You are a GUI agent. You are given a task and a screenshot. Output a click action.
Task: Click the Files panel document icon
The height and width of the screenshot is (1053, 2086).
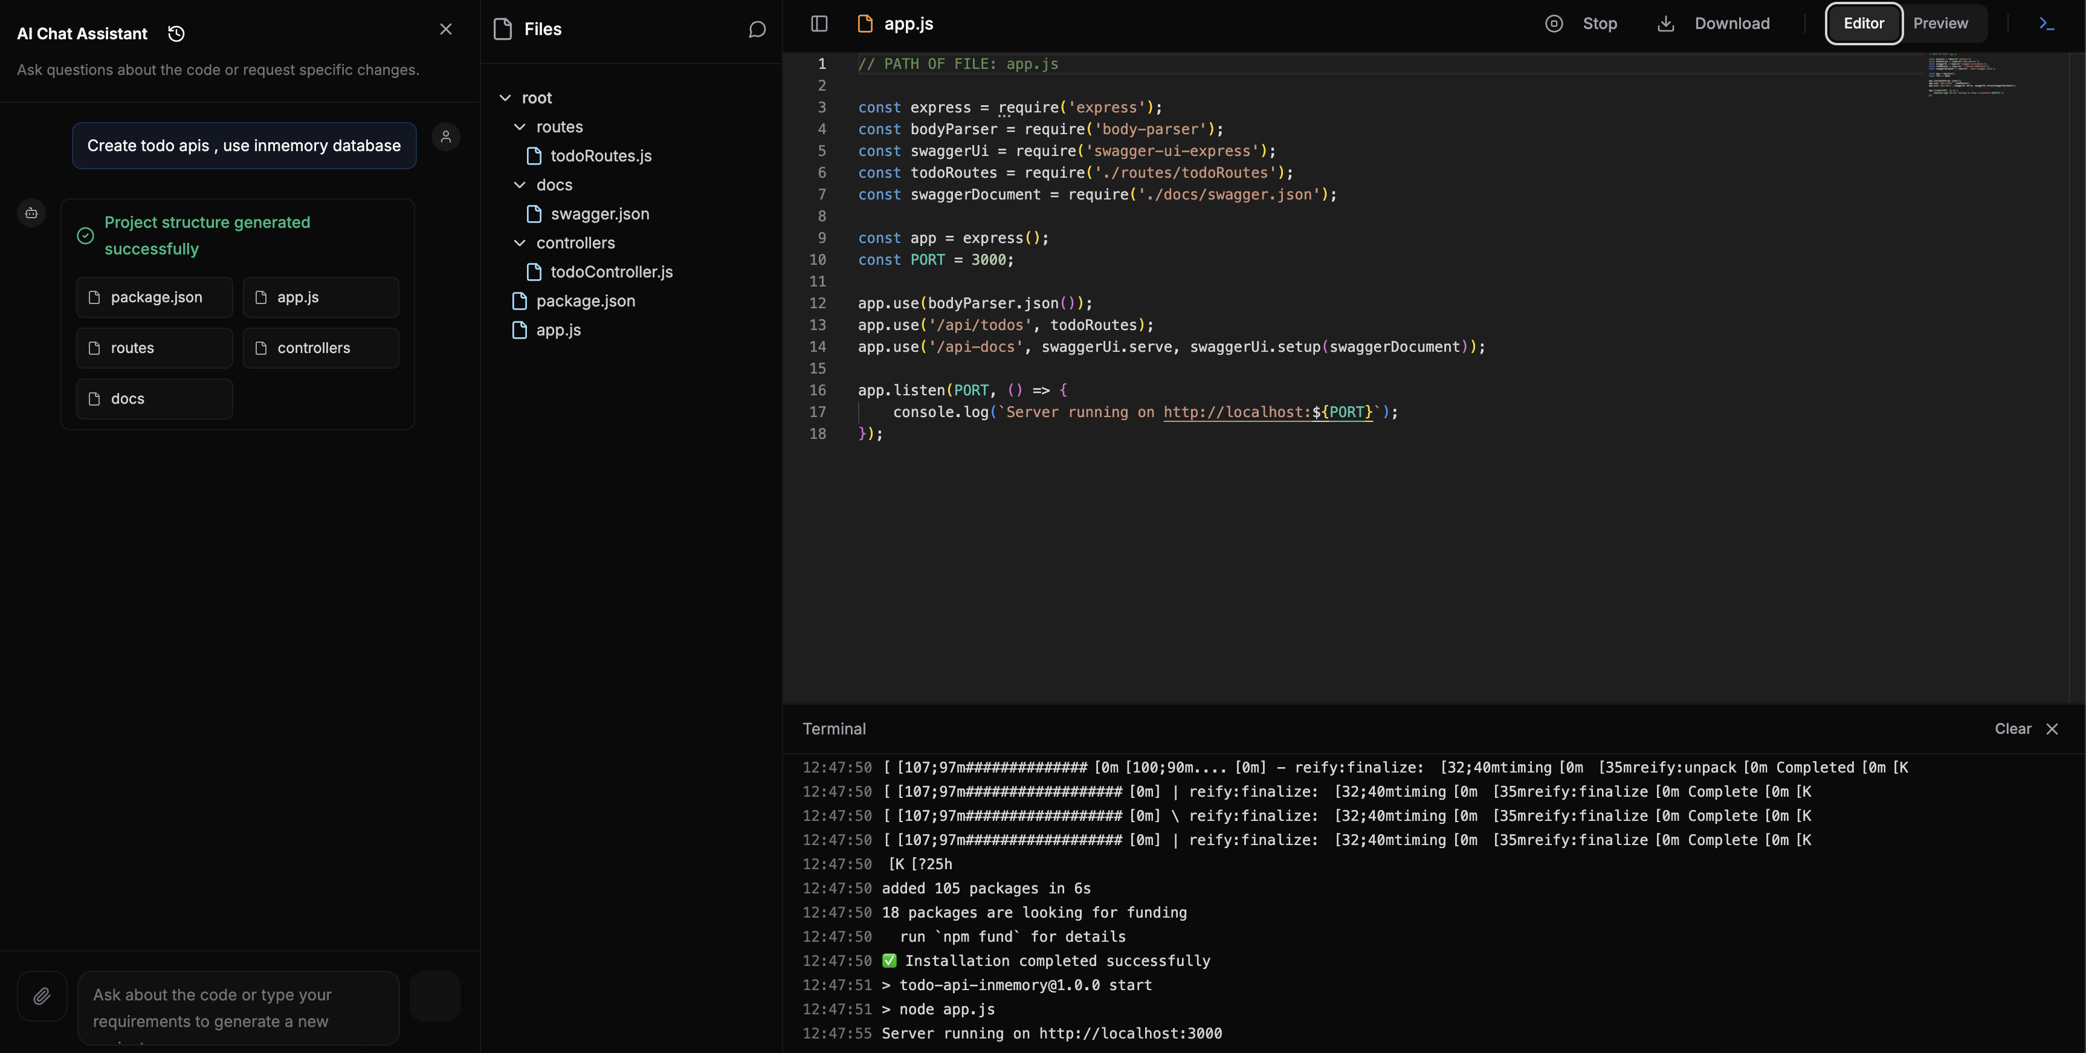[503, 29]
